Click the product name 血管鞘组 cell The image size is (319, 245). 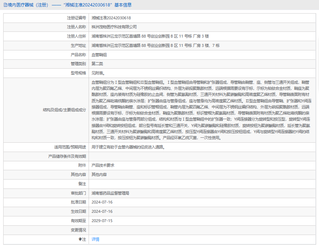(x=202, y=55)
